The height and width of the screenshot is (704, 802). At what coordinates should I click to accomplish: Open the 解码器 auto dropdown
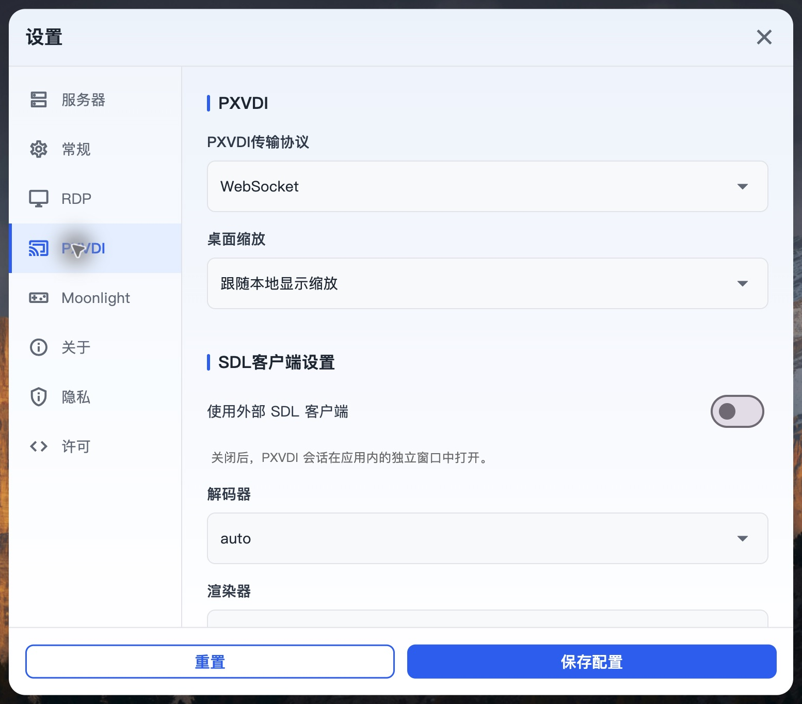tap(487, 538)
